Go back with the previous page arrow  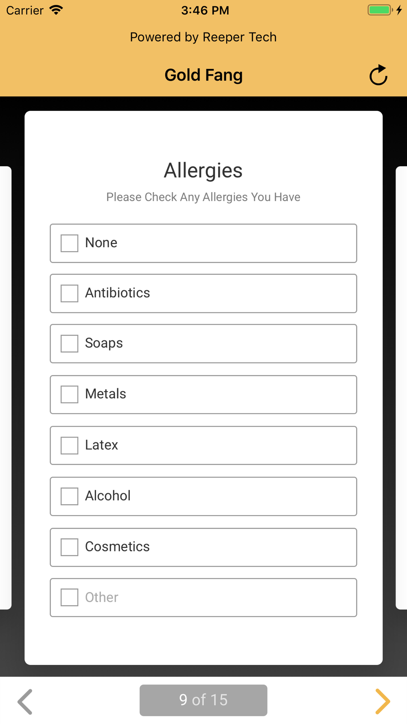(25, 701)
